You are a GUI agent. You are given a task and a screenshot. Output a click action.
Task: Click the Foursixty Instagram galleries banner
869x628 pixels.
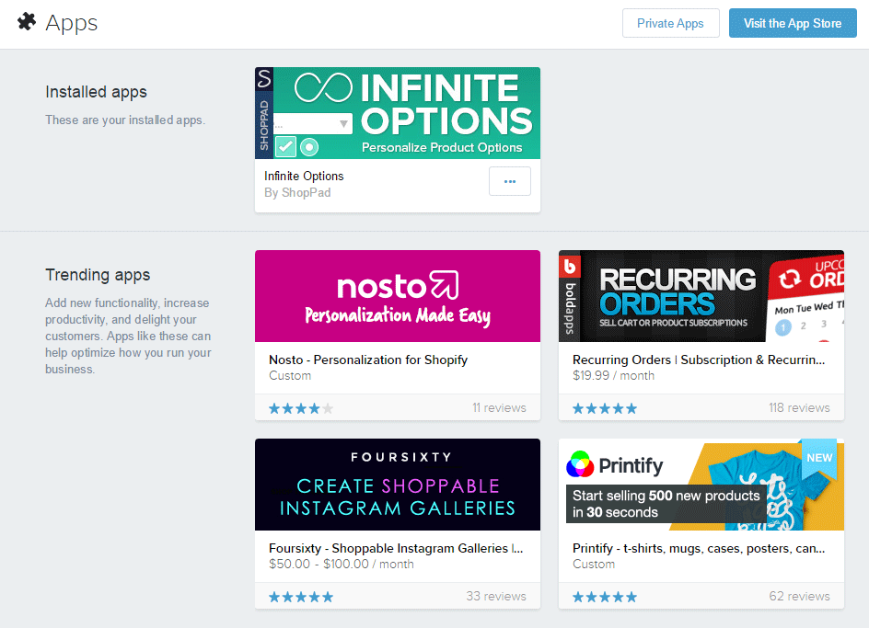click(398, 485)
